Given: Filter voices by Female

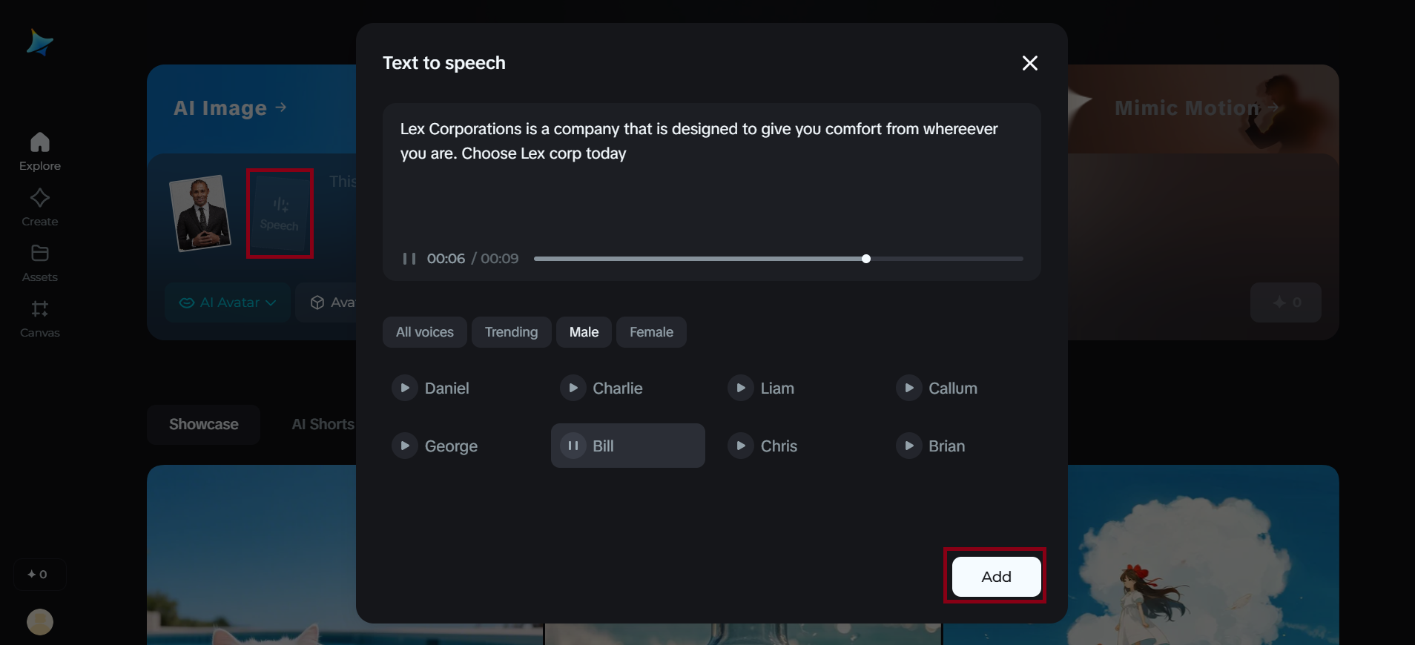Looking at the screenshot, I should tap(650, 332).
